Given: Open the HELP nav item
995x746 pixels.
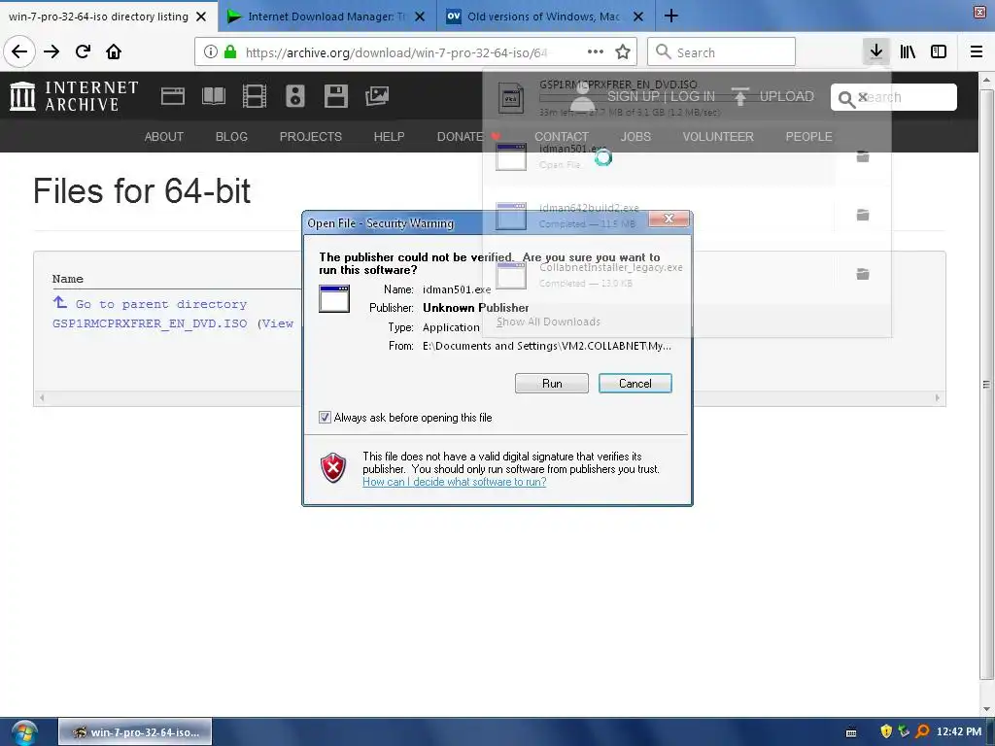Looking at the screenshot, I should (x=389, y=136).
